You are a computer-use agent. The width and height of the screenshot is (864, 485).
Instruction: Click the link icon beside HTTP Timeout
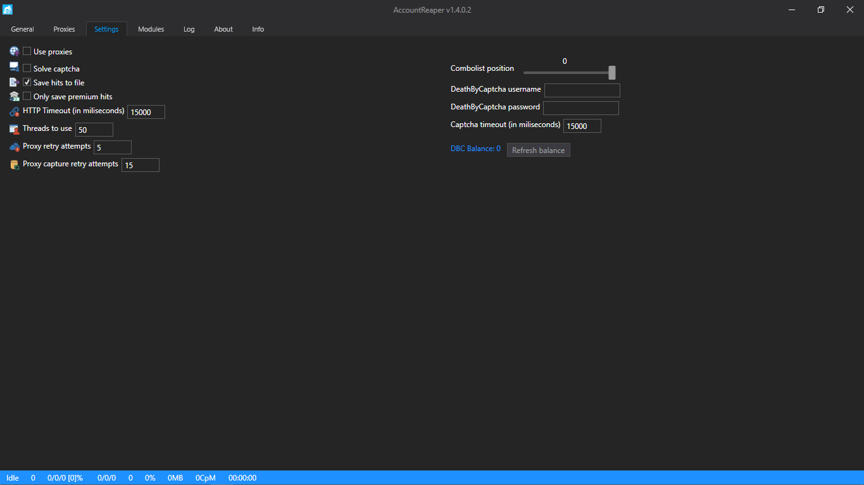click(15, 112)
